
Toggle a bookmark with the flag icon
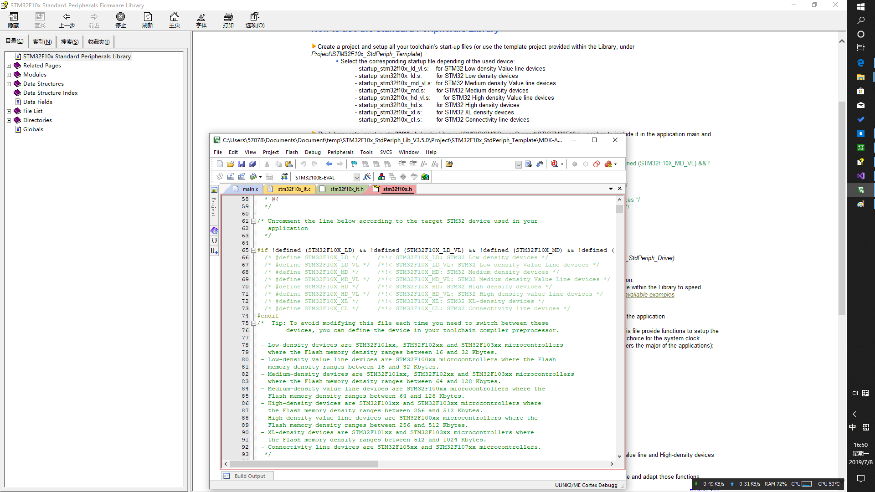tap(354, 164)
